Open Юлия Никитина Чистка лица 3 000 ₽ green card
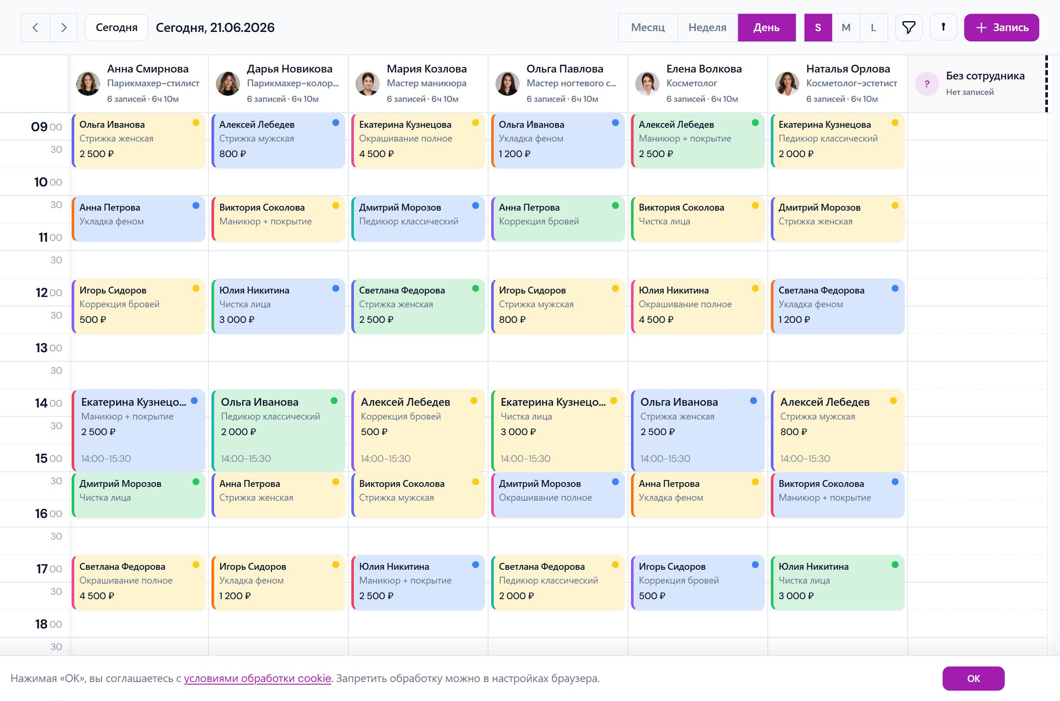 point(838,583)
